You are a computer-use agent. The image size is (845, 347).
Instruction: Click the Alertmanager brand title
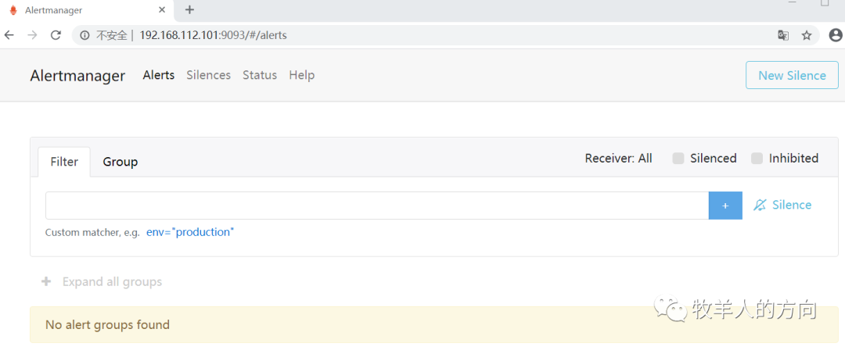[77, 75]
